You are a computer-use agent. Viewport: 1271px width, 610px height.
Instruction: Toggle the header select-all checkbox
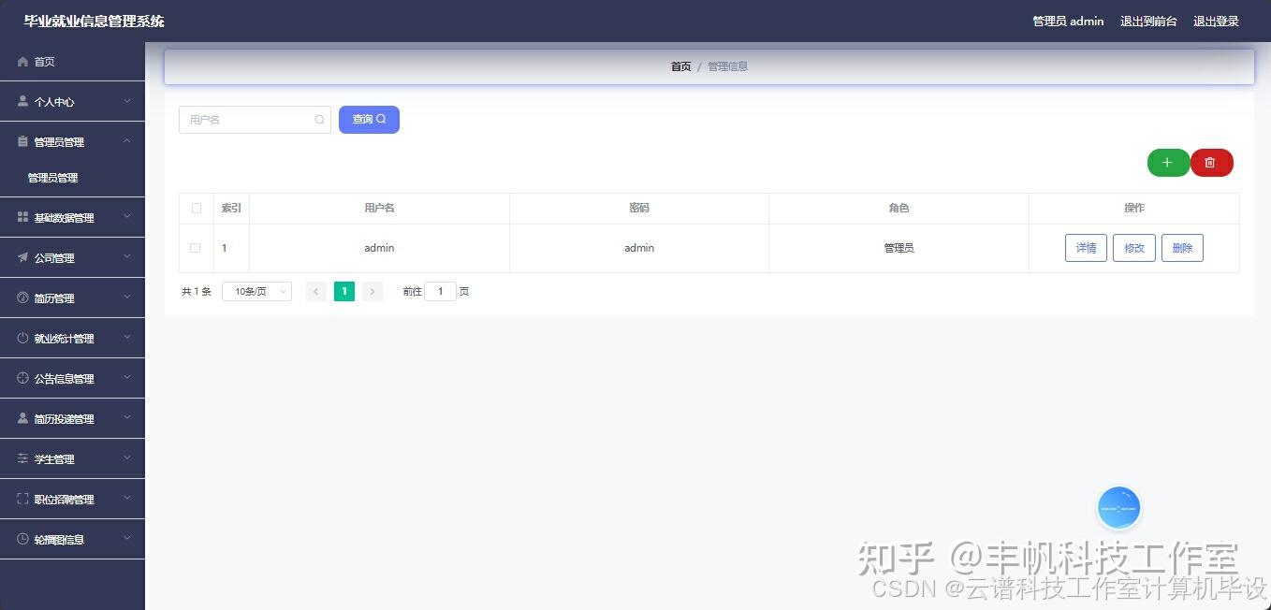click(196, 208)
